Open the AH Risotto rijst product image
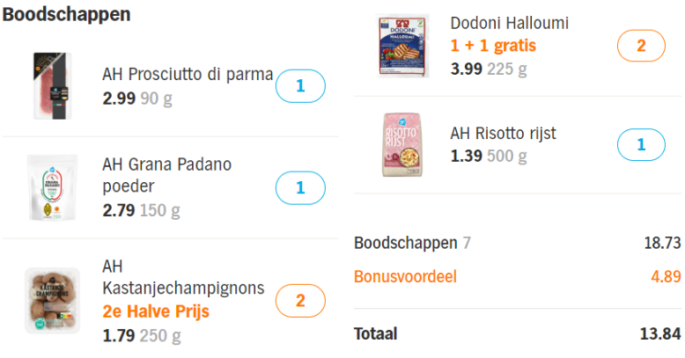This screenshot has height=358, width=685. coord(402,144)
